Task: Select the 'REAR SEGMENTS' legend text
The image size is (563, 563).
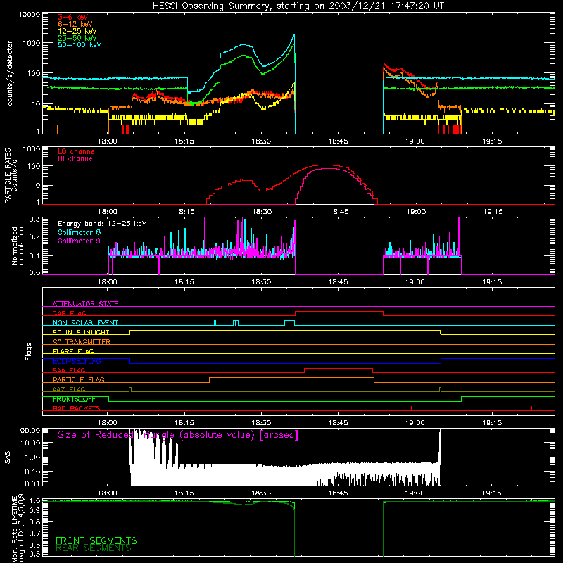Action: tap(94, 548)
